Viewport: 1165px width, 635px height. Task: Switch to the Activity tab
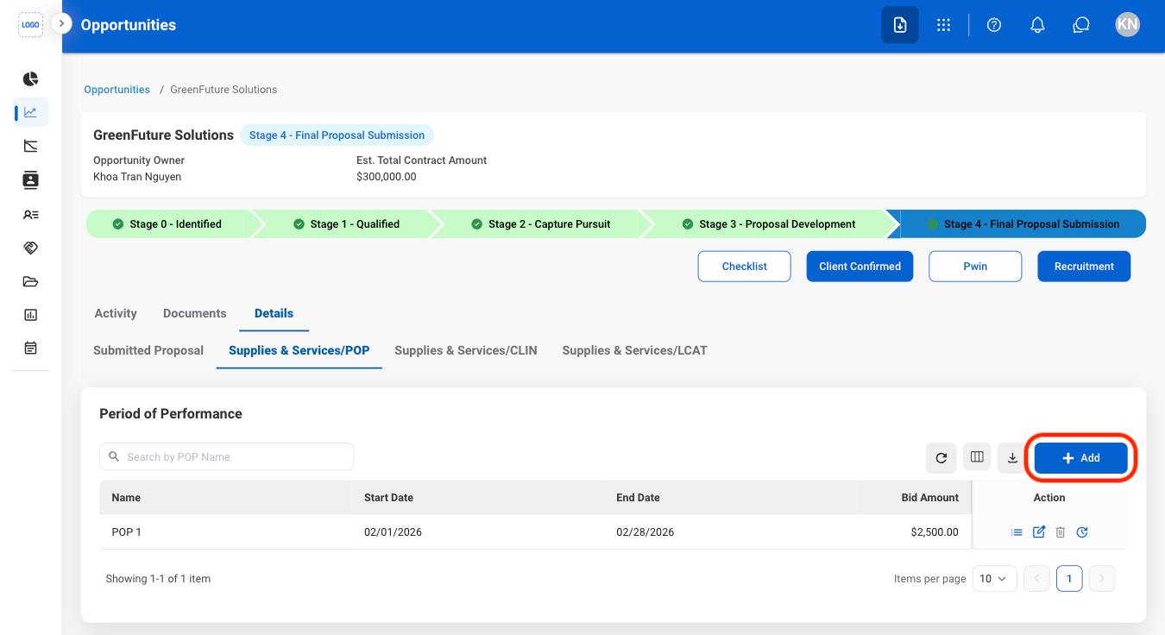coord(116,313)
